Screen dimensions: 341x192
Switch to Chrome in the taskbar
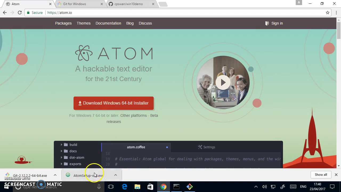click(x=163, y=187)
